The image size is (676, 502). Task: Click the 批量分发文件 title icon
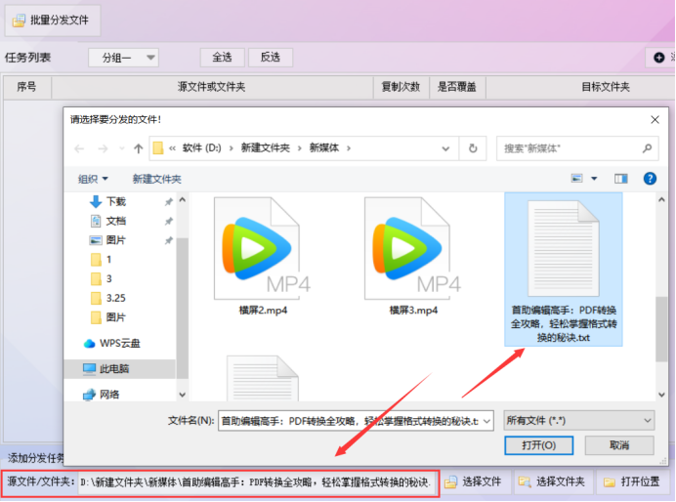point(19,21)
